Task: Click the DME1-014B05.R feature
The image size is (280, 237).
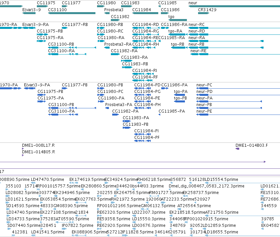Action: click(x=23, y=155)
